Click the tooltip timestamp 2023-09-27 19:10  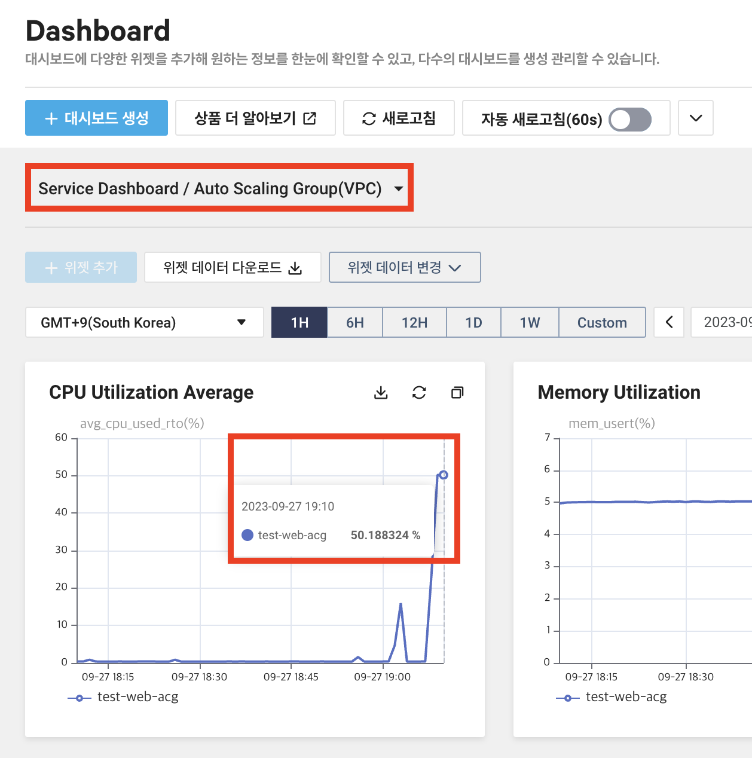(x=288, y=506)
